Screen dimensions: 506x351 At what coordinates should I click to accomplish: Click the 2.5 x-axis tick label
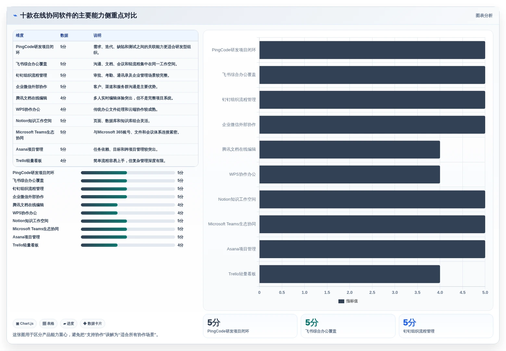(372, 293)
